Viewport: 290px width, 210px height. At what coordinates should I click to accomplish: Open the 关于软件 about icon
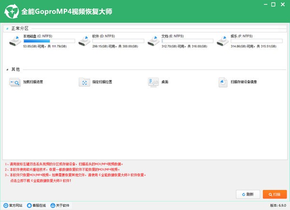pos(53,205)
